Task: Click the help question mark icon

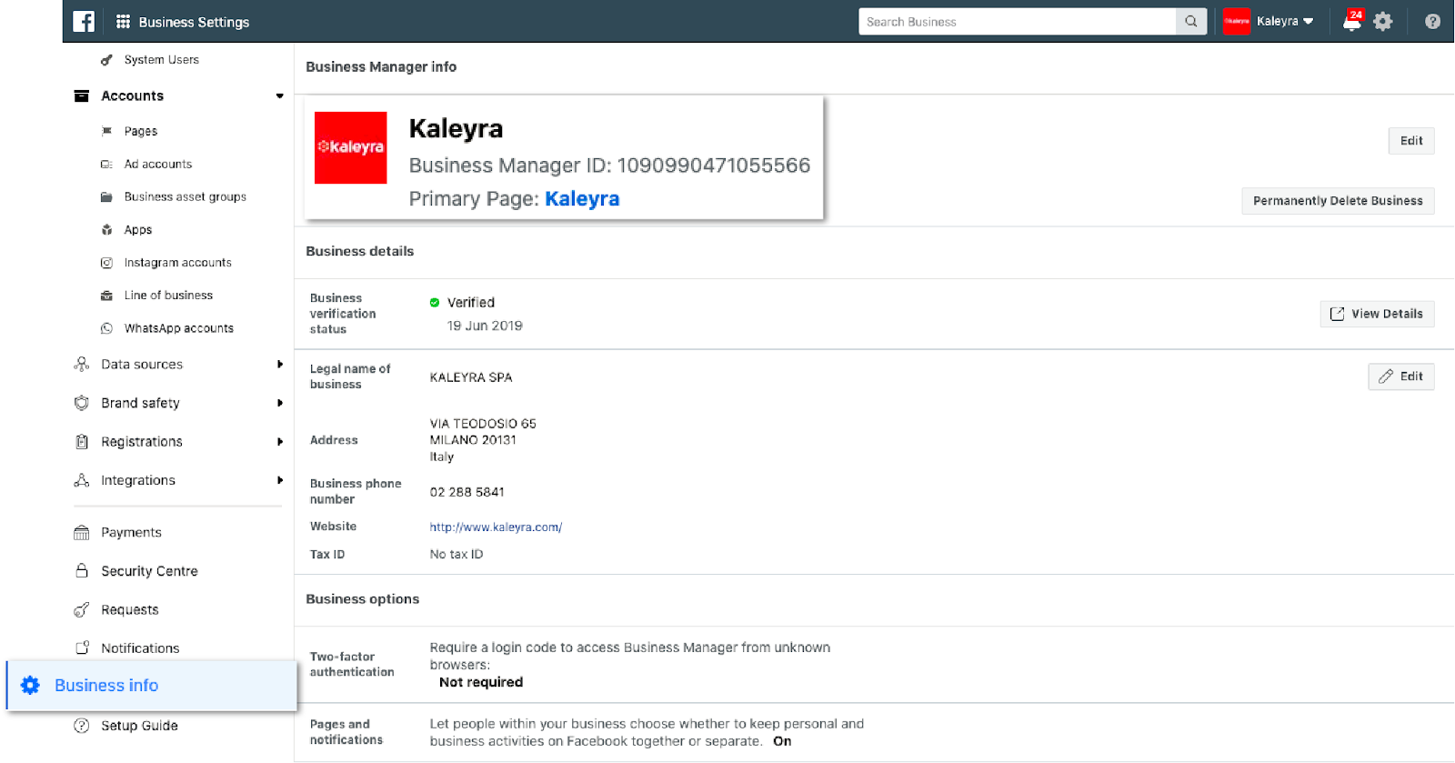Action: [x=1432, y=21]
